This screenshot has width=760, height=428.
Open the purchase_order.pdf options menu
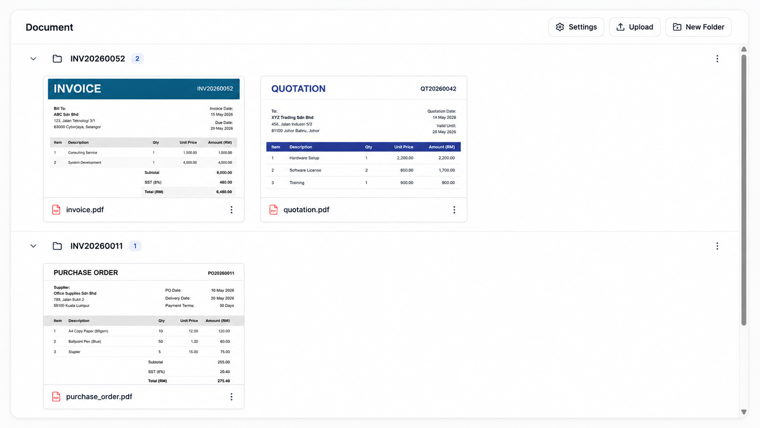tap(231, 397)
